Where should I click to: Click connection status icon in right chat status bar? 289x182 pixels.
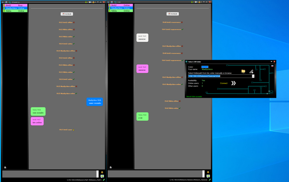coord(210,180)
